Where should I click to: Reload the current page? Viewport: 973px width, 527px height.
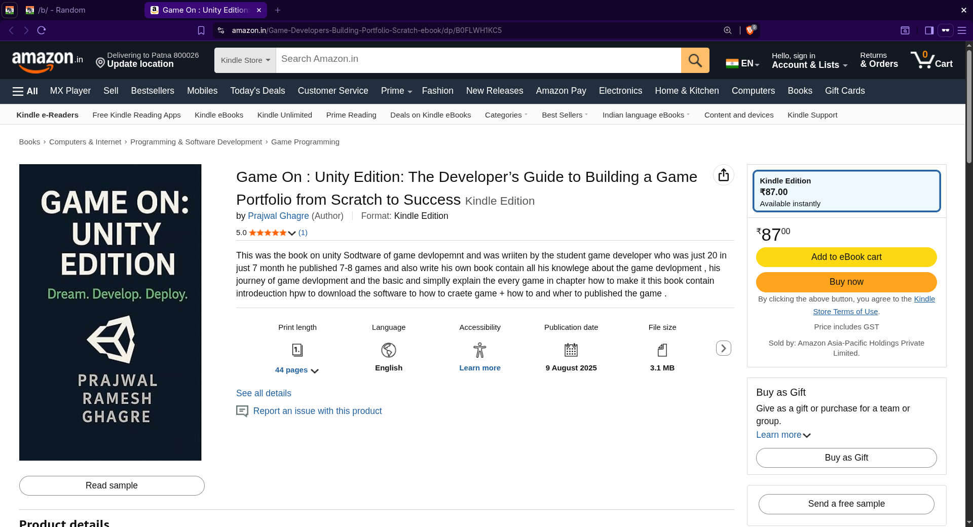click(42, 30)
